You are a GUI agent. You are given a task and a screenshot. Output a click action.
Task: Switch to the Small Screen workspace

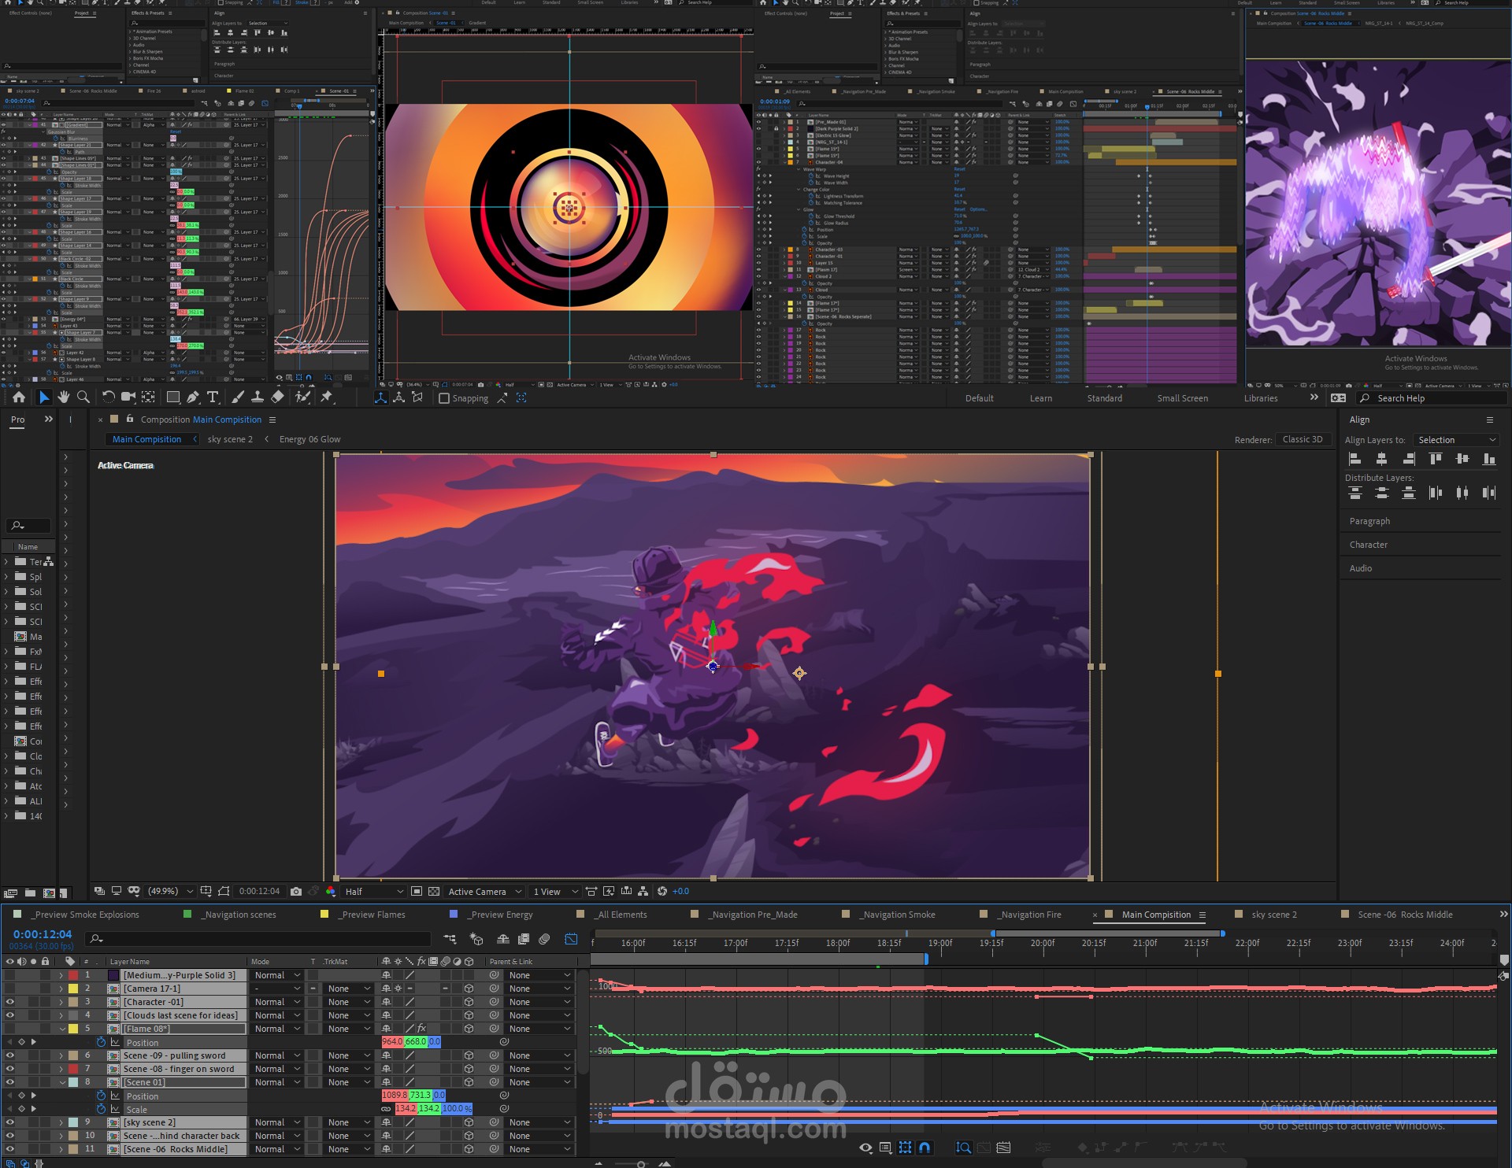[1182, 398]
